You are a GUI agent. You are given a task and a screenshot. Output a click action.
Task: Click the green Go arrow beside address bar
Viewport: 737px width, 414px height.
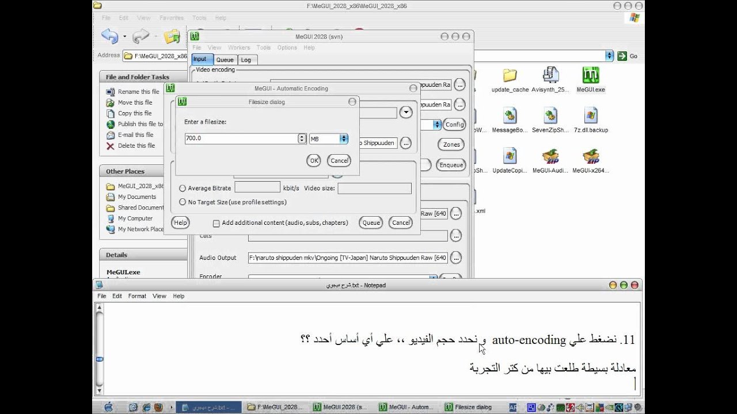pos(622,56)
